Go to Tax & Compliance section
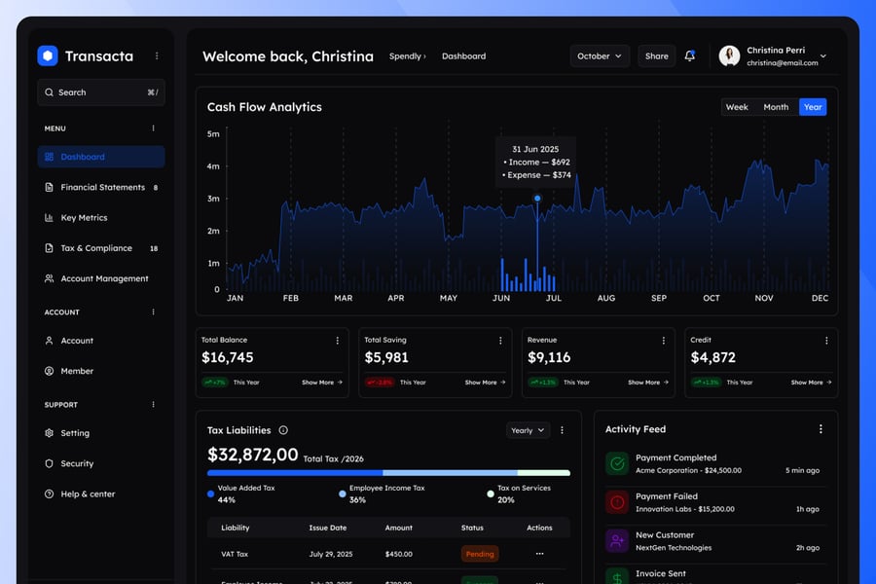 click(x=96, y=248)
